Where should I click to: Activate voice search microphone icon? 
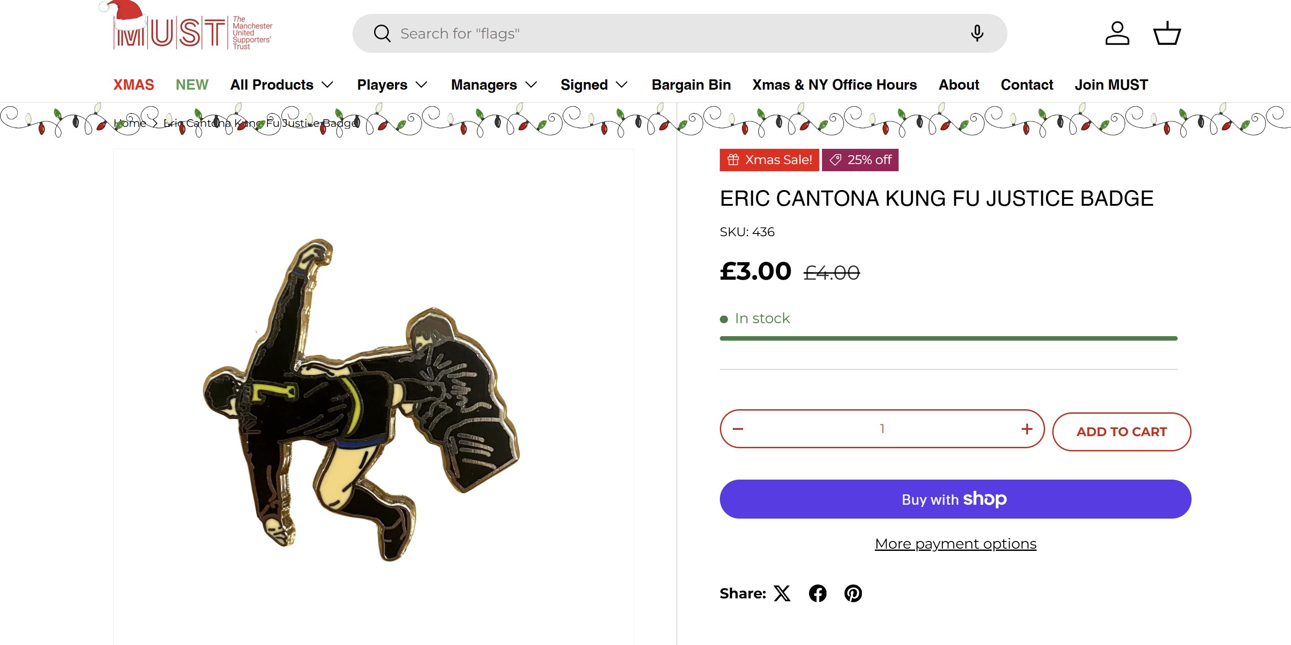(x=976, y=34)
